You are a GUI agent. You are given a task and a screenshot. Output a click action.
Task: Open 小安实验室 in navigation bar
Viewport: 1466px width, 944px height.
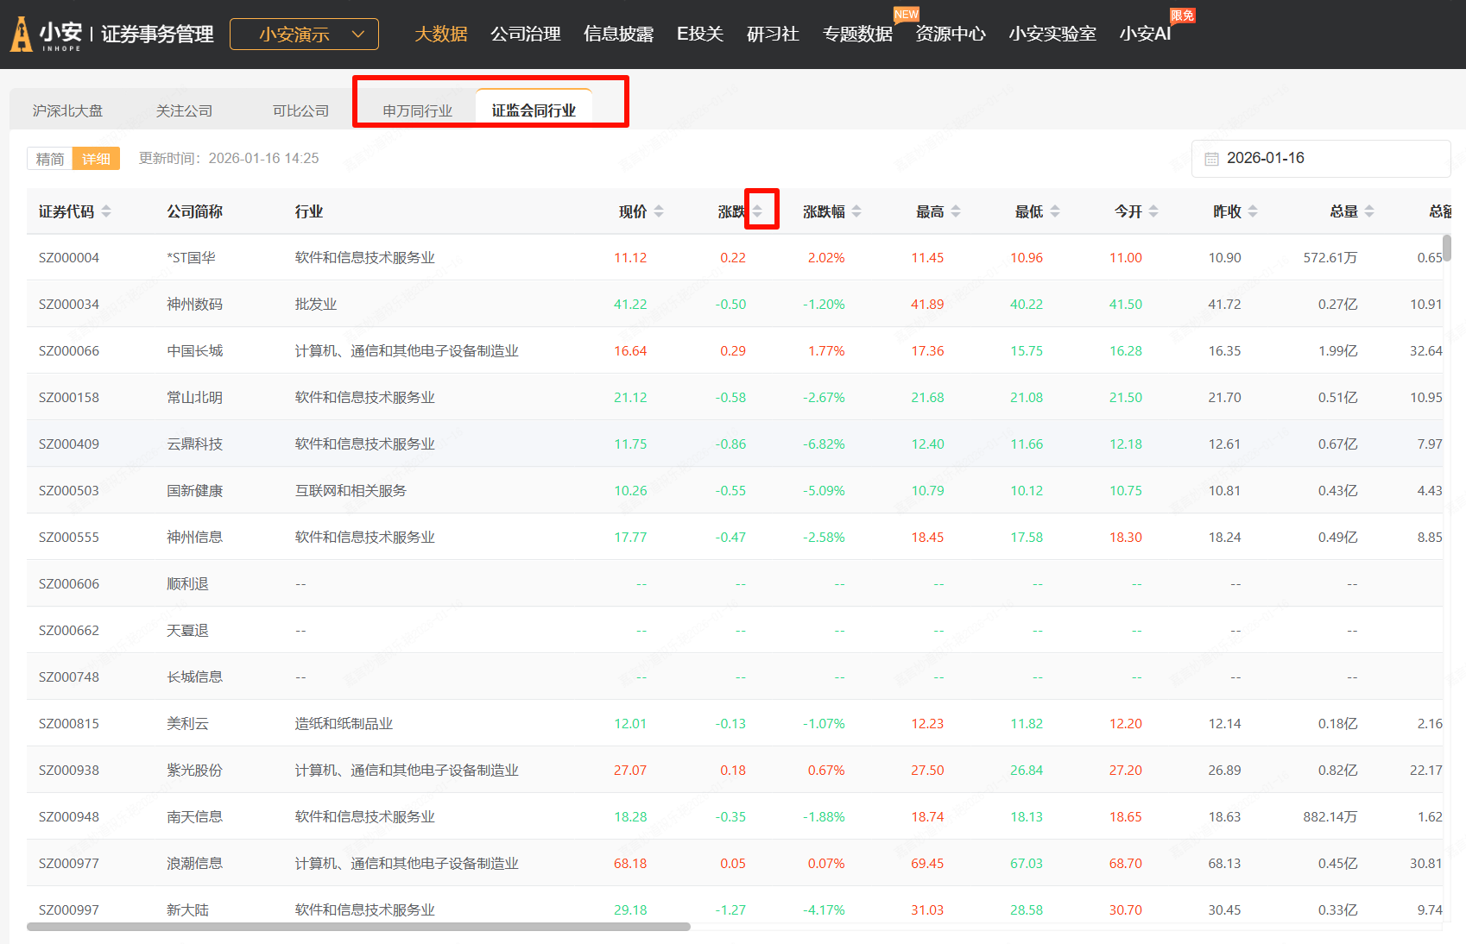(1052, 34)
